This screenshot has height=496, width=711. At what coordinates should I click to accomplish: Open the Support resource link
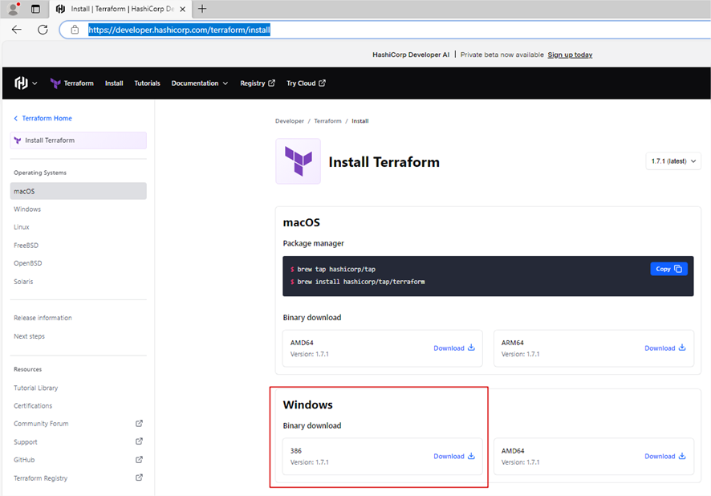[x=26, y=442]
